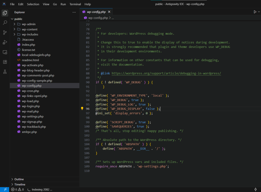Screen dimensions: 261x192
Task: Click the 'wp-settings.php' string on line 109
Action: pyautogui.click(x=152, y=166)
